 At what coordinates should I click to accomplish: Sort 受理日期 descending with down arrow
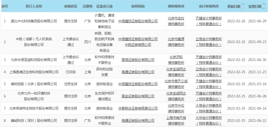(x=264, y=8)
